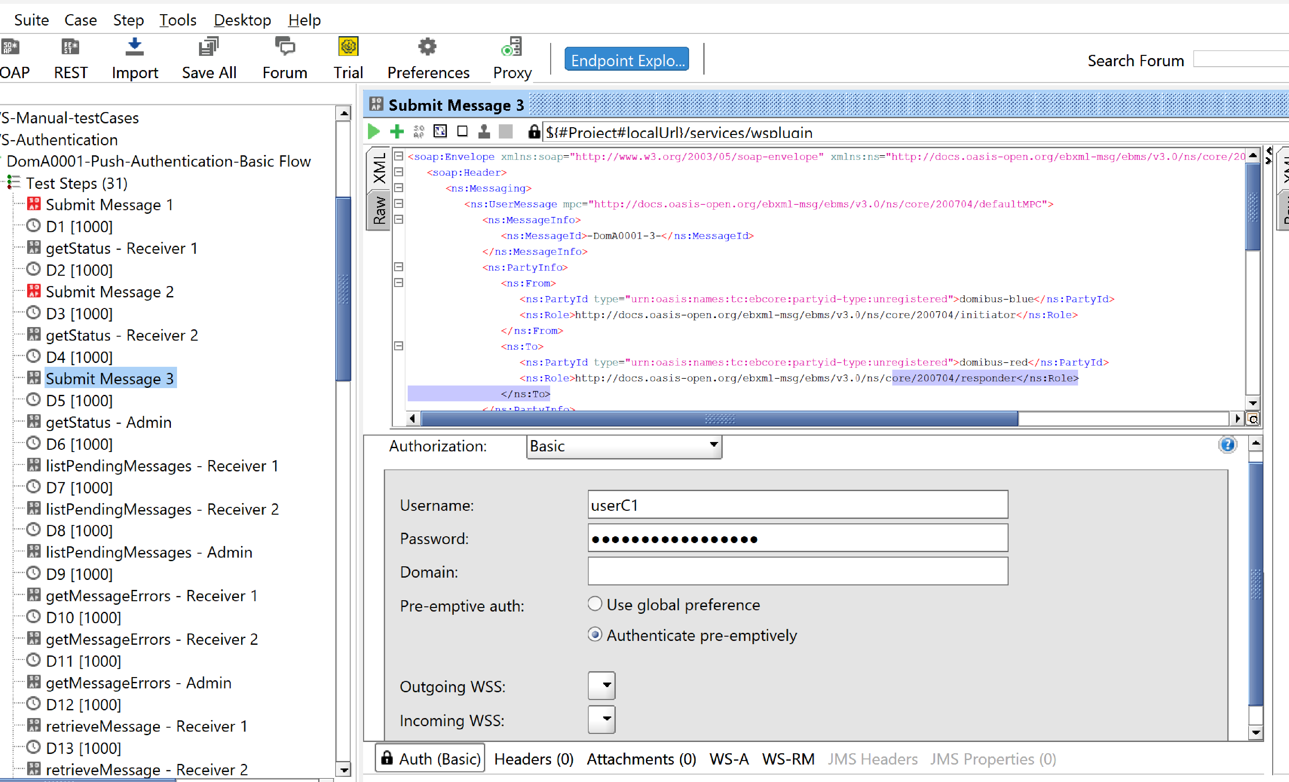The height and width of the screenshot is (782, 1289).
Task: Select Authenticate pre-emptively radio button
Action: point(595,634)
